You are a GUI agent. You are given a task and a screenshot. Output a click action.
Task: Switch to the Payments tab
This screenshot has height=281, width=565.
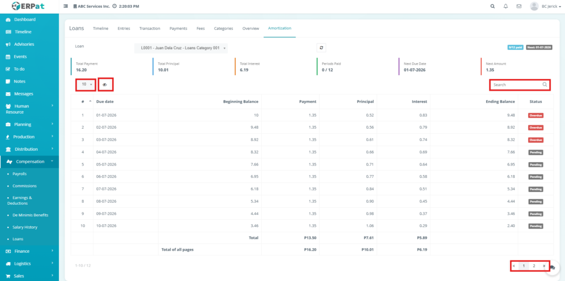tap(178, 28)
